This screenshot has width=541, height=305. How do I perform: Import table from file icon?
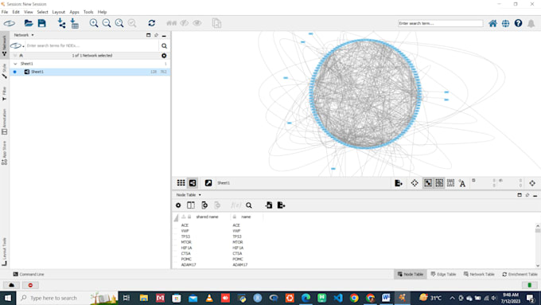tap(74, 23)
